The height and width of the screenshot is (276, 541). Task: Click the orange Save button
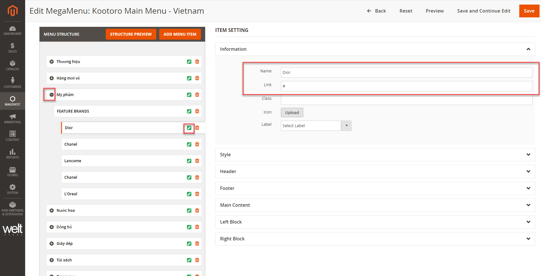tap(529, 11)
